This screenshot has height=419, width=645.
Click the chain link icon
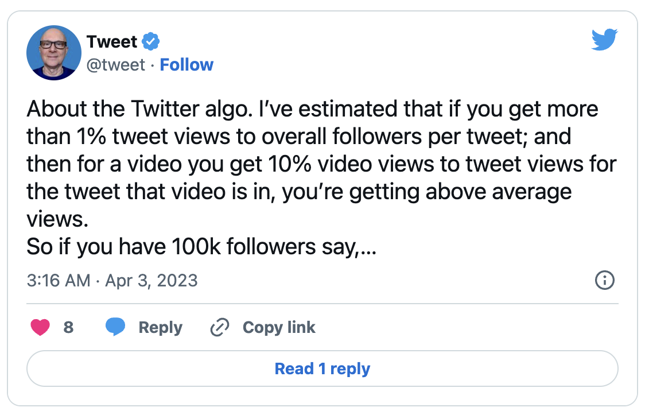[x=220, y=328]
